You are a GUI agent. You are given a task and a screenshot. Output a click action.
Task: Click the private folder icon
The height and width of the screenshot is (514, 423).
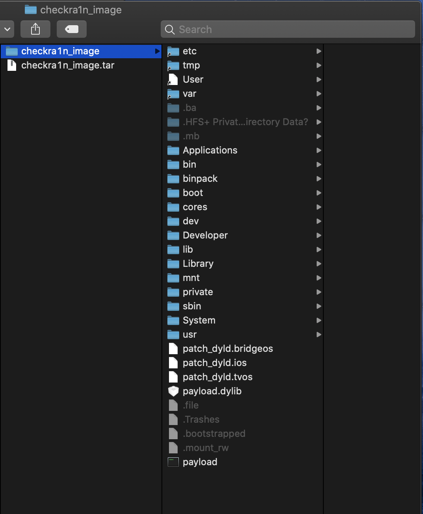click(x=173, y=292)
